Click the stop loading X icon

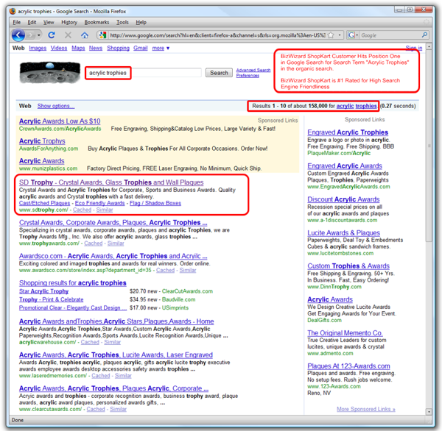68,35
